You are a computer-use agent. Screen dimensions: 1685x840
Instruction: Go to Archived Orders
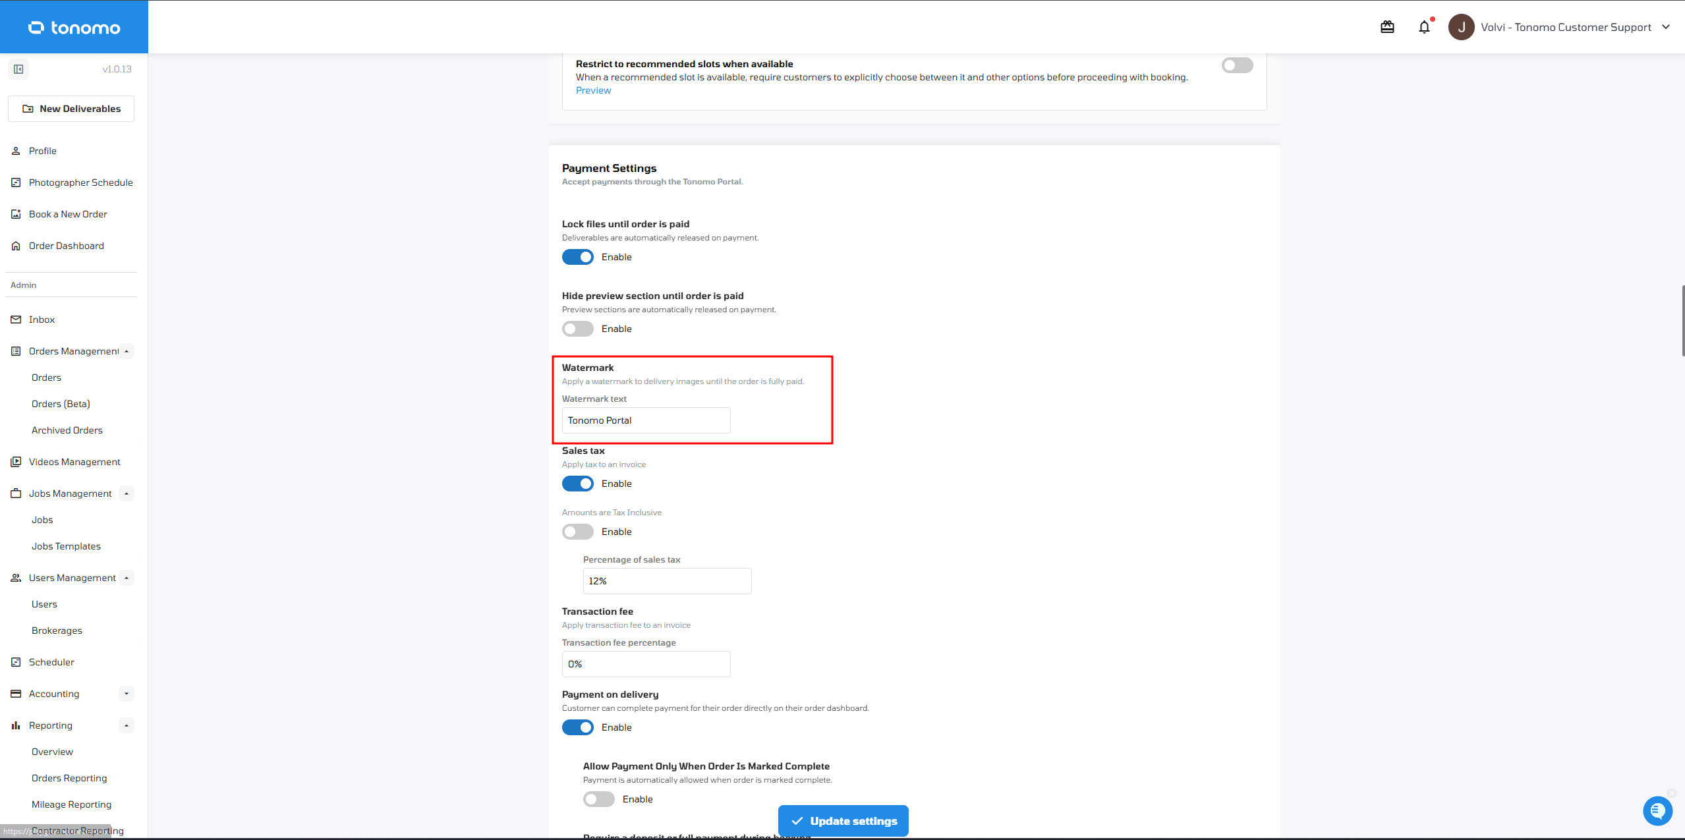[x=67, y=430]
